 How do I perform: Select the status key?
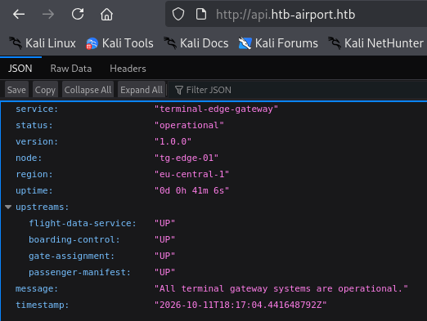[34, 125]
